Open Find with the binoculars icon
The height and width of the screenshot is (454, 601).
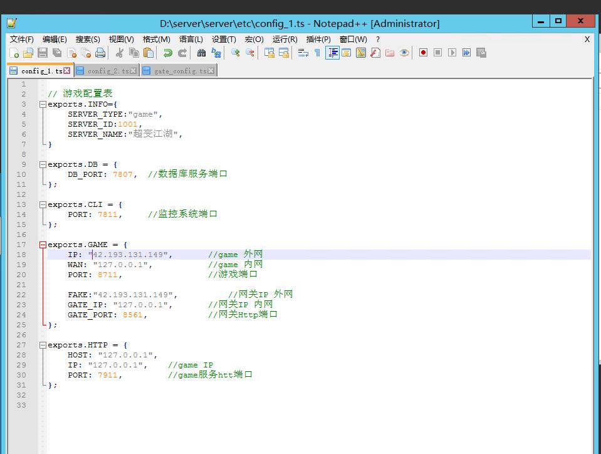coord(201,53)
